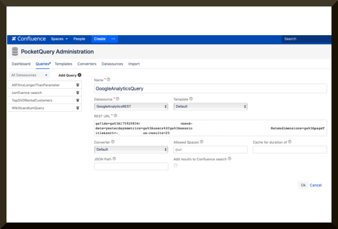Click the Search field in header
The width and height of the screenshot is (338, 229).
pyautogui.click(x=307, y=39)
